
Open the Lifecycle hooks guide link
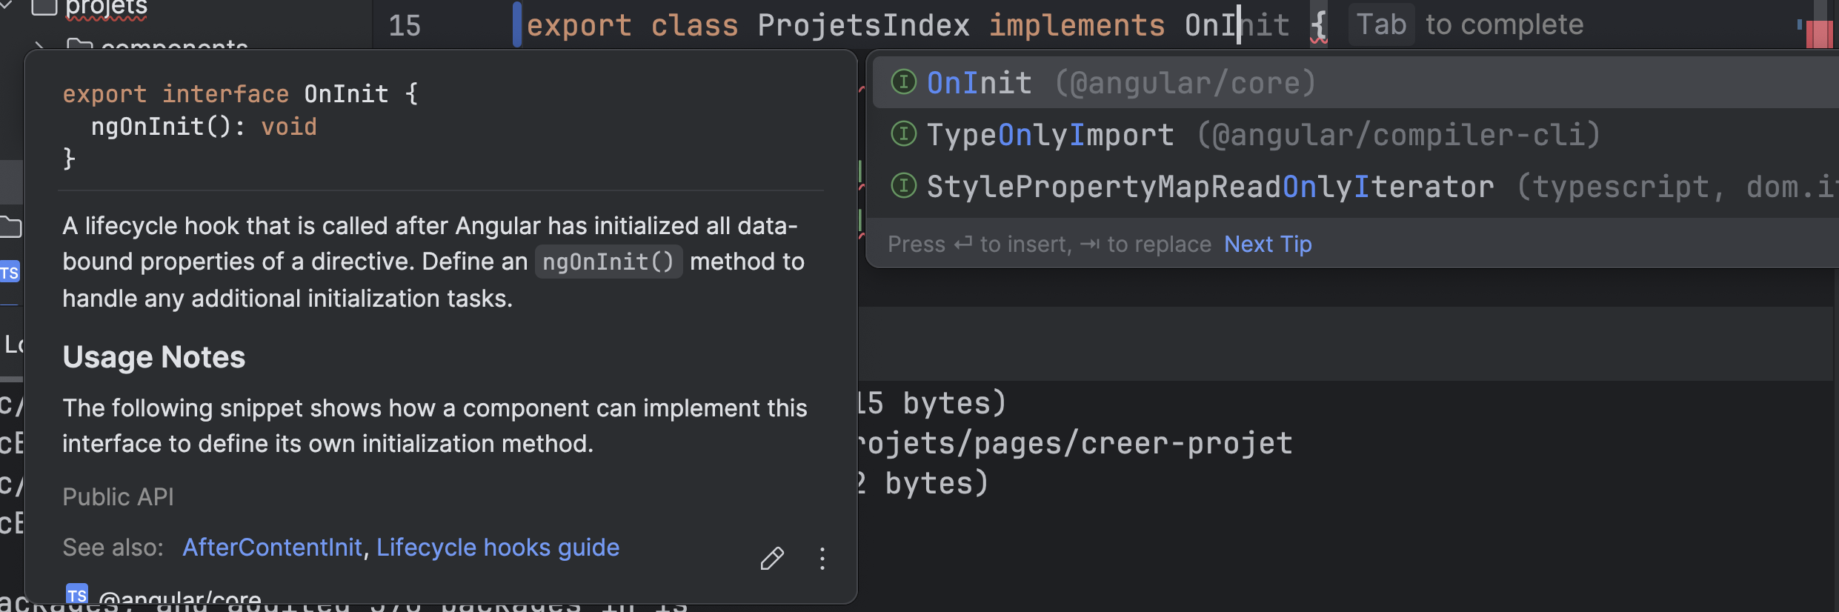[x=497, y=548]
